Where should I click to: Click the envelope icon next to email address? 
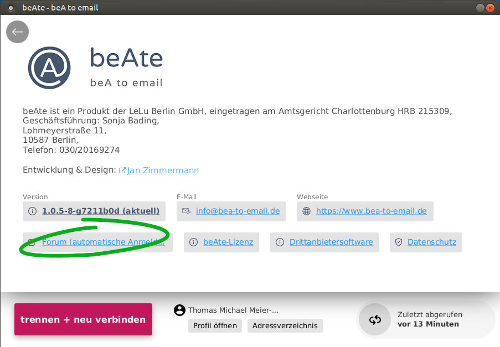pos(186,211)
